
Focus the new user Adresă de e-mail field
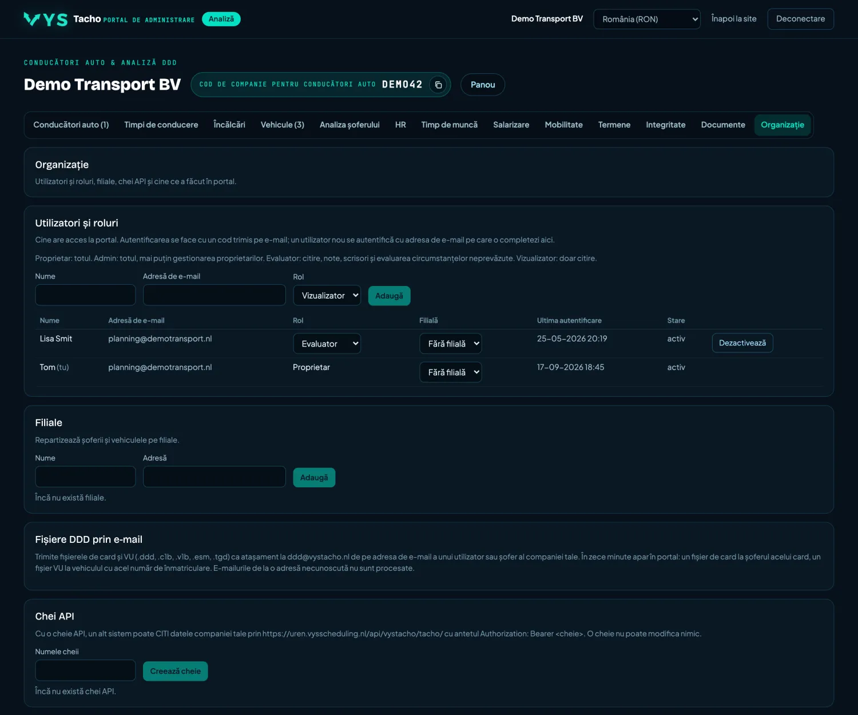coord(214,295)
